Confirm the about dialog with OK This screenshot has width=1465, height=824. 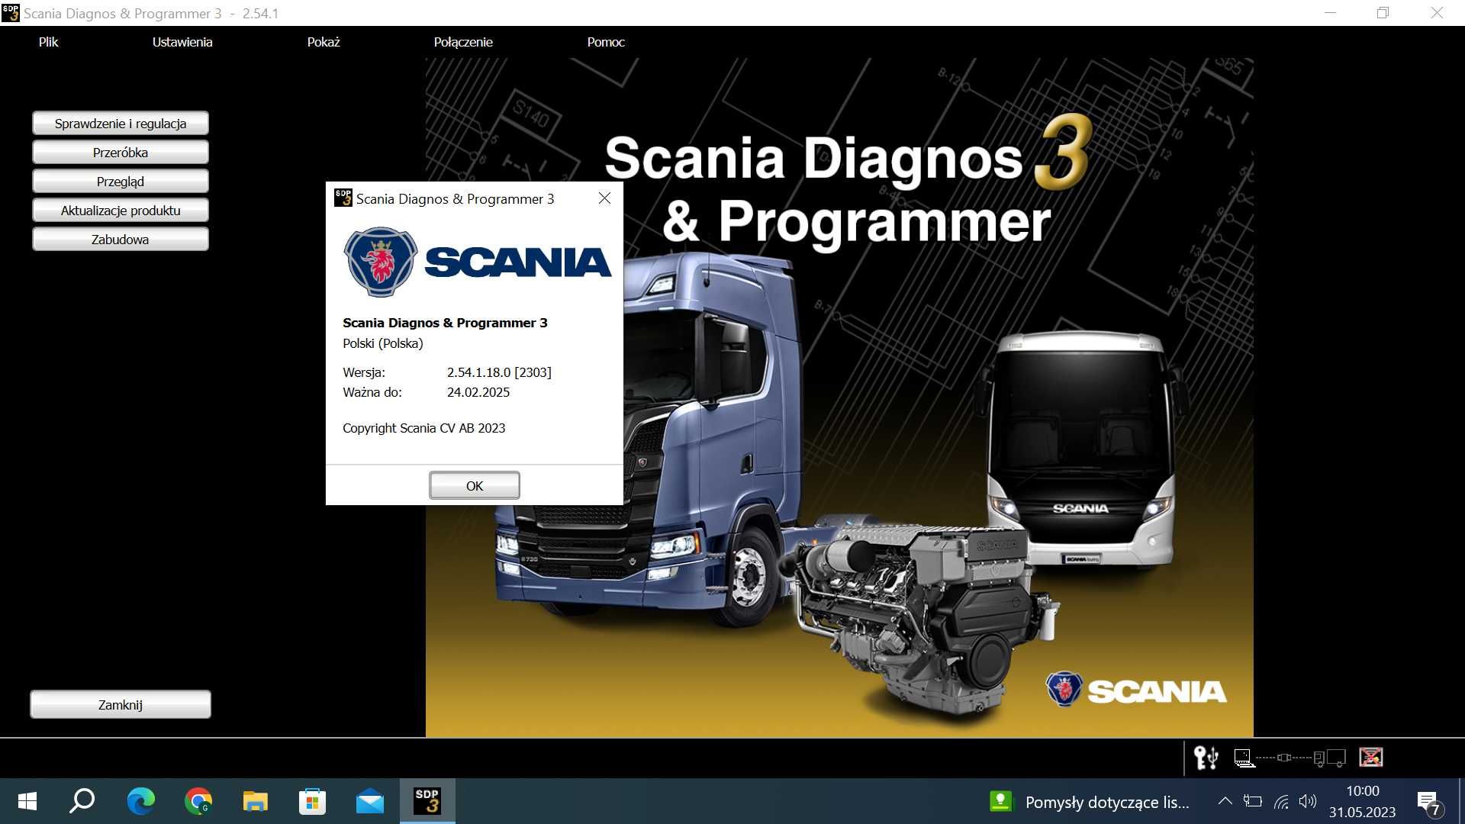pos(475,486)
